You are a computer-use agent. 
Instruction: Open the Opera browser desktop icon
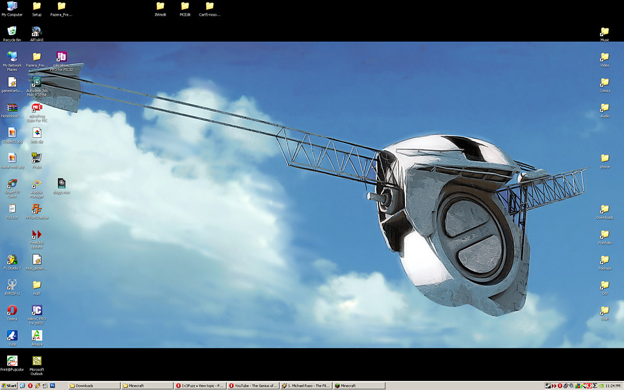(12, 310)
